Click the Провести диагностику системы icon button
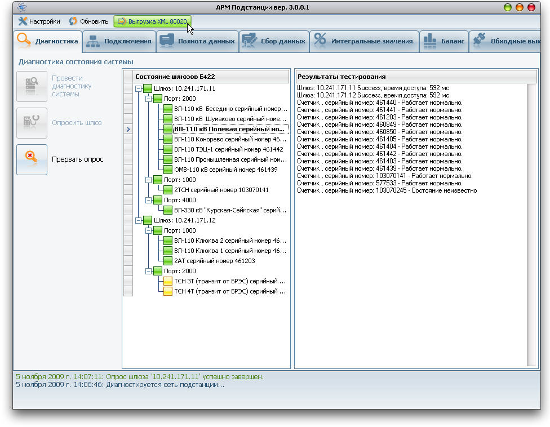The width and height of the screenshot is (550, 427). (x=32, y=86)
